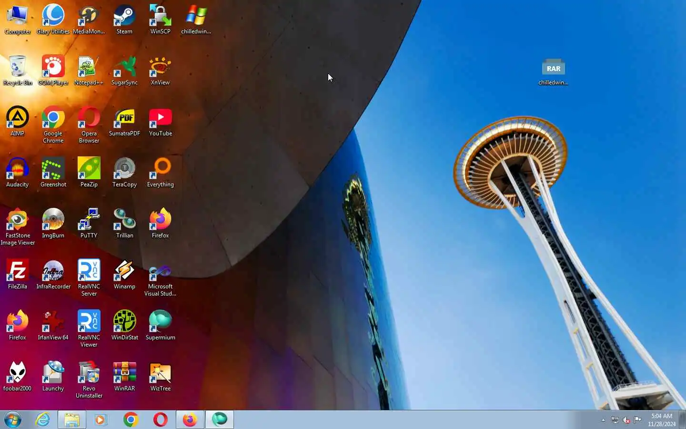The width and height of the screenshot is (686, 429).
Task: Click the InfraRecorder shortcut
Action: [x=53, y=274]
